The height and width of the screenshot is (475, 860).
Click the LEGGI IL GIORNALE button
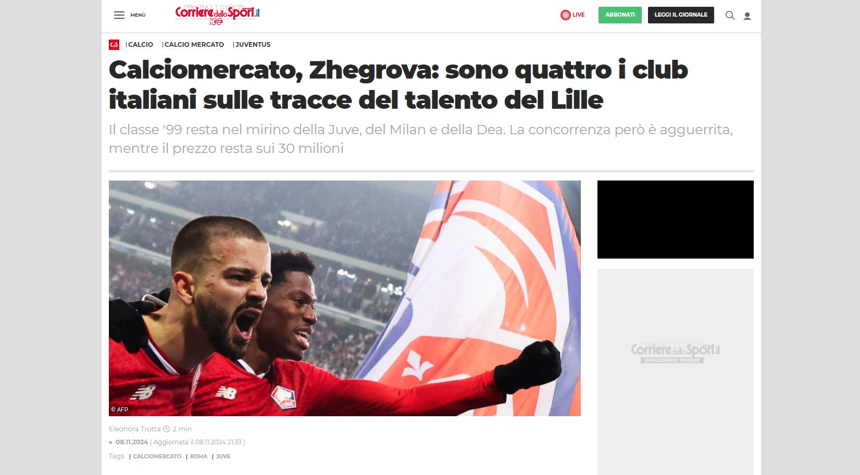[681, 15]
